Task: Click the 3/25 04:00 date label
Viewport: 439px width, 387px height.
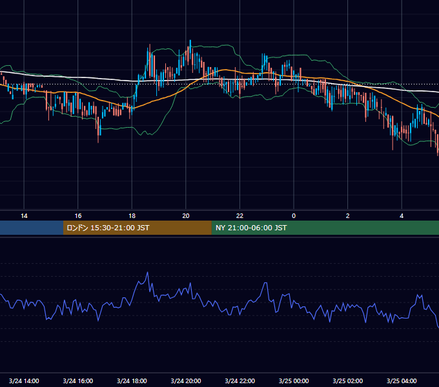Action: click(x=402, y=381)
